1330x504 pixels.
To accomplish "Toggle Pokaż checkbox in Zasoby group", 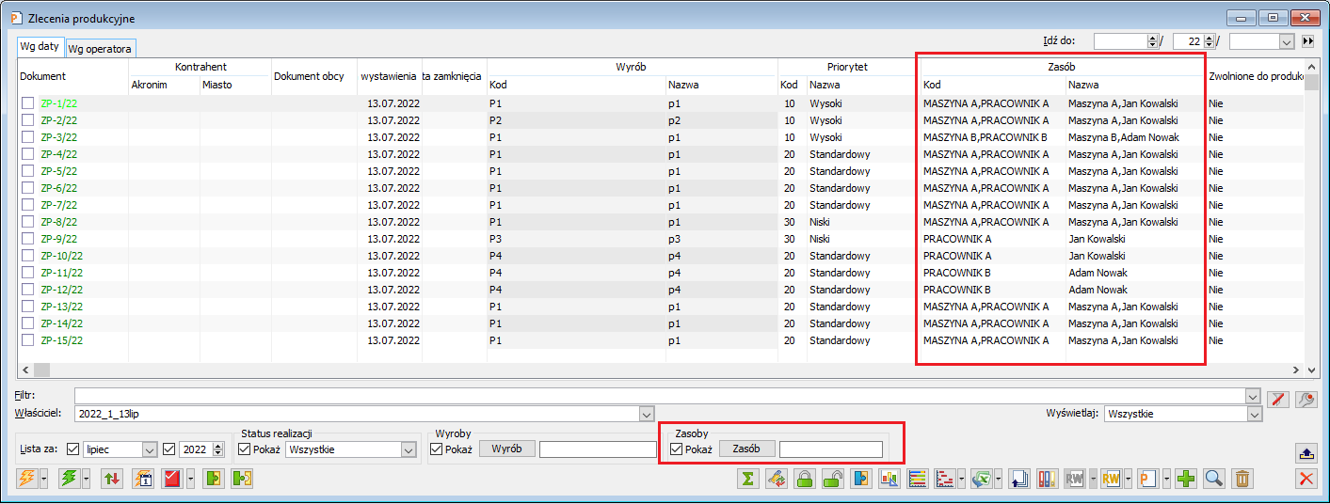I will point(676,449).
